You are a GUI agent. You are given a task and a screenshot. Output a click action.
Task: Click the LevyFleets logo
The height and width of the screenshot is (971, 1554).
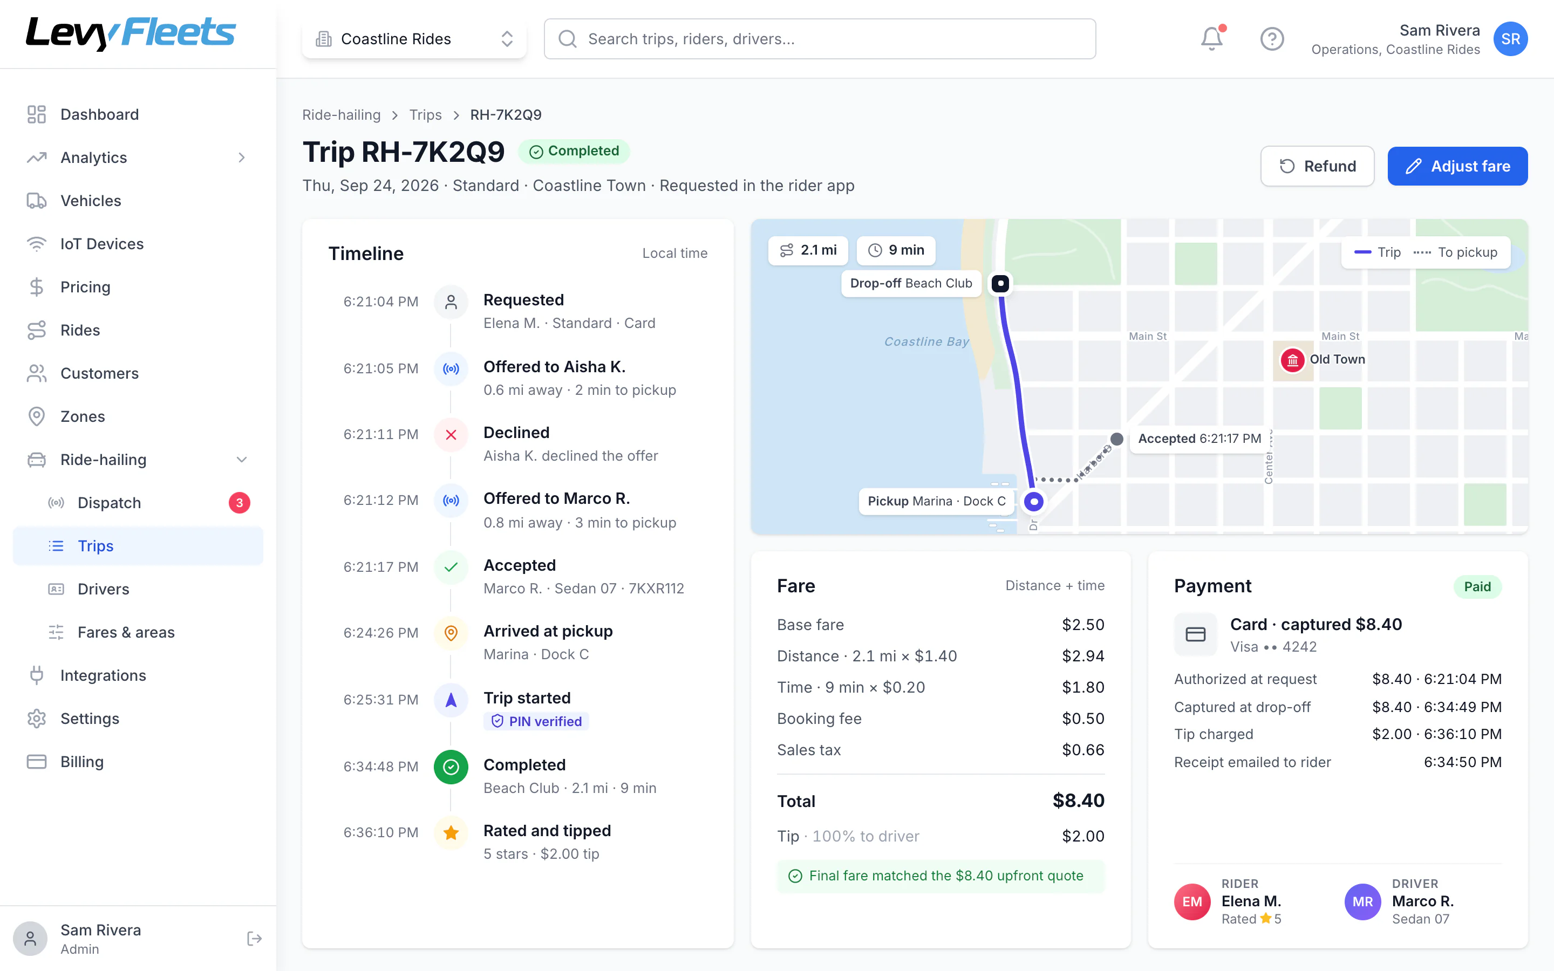(x=131, y=33)
